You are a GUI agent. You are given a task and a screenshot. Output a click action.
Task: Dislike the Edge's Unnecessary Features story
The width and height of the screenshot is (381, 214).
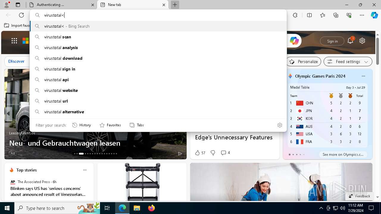click(x=213, y=153)
